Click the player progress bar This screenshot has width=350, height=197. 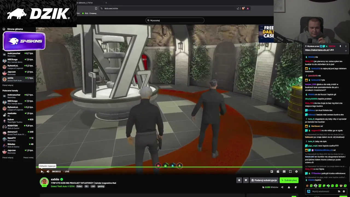pyautogui.click(x=169, y=167)
